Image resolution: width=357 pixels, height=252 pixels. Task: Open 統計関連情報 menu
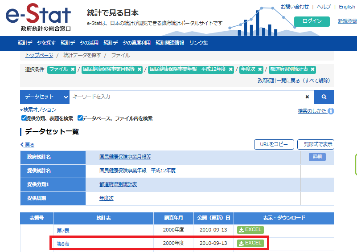170,43
